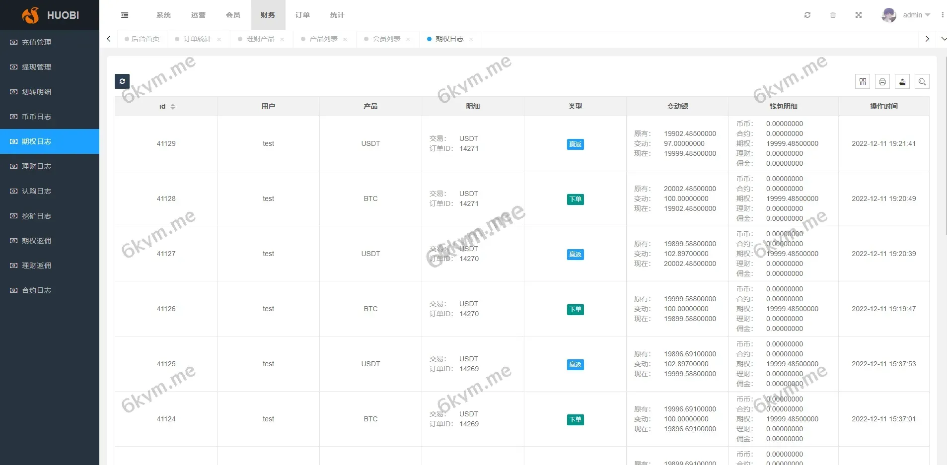Reload the table with the dark refresh button
Viewport: 947px width, 465px height.
point(122,81)
